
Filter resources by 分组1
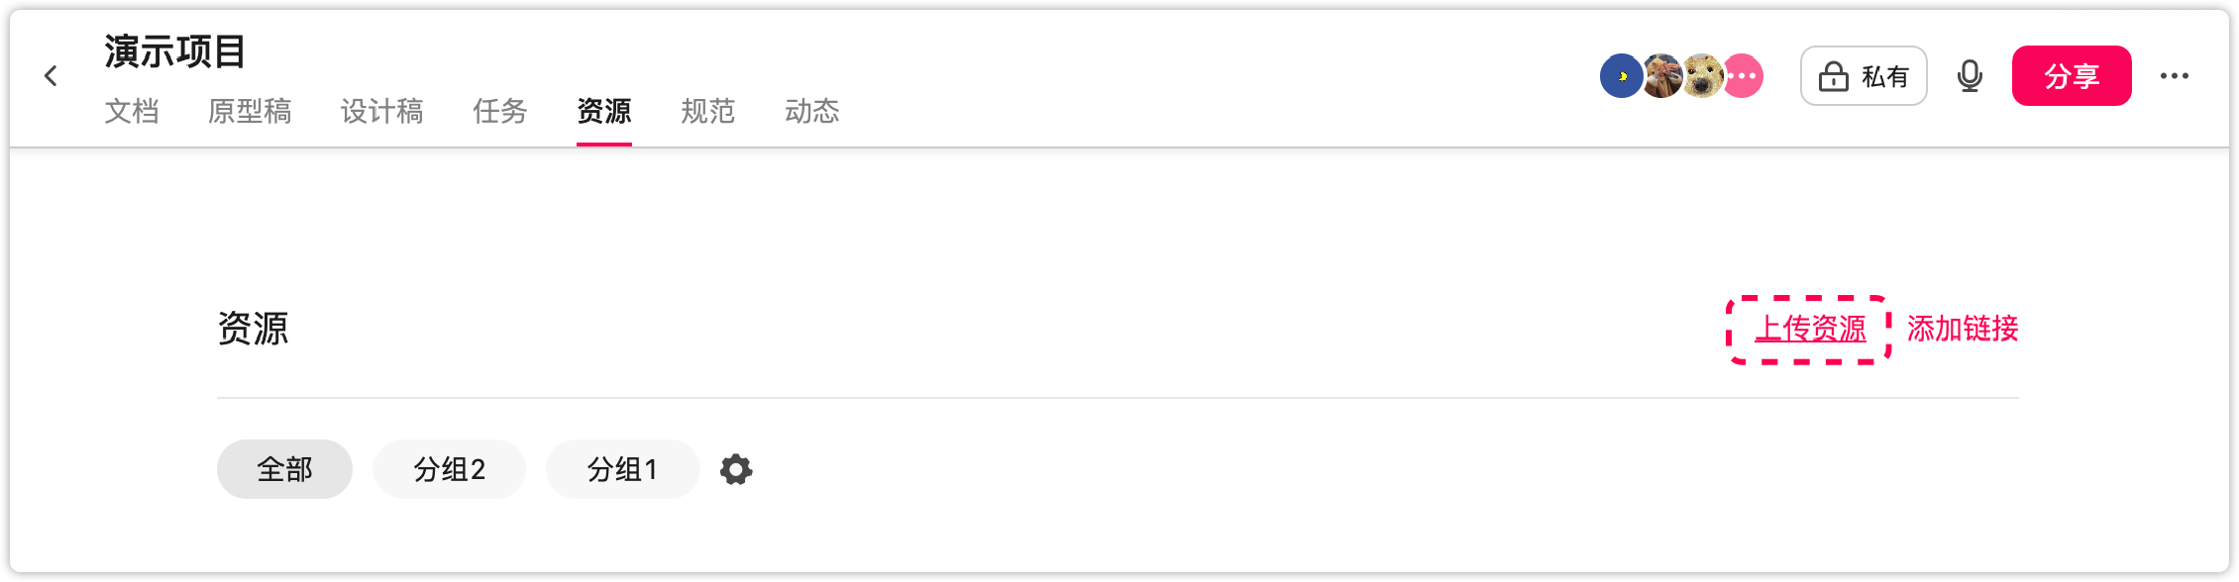pos(622,469)
